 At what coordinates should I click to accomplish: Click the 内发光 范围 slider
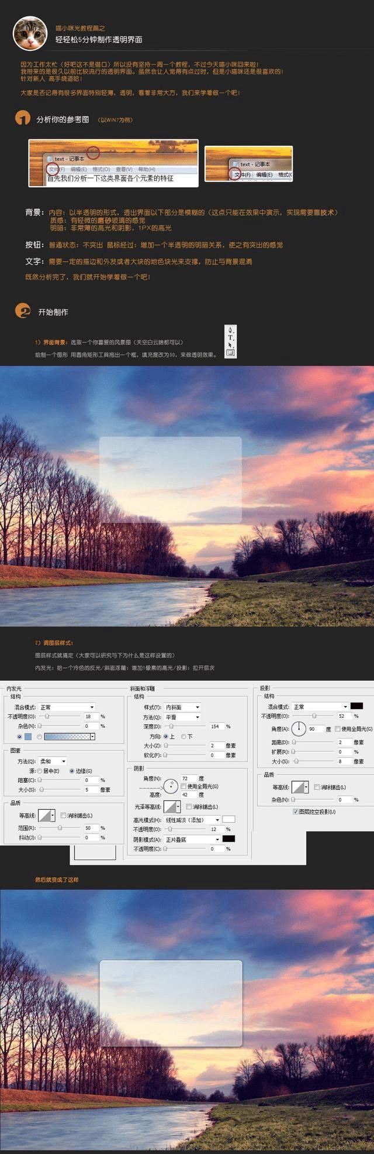coord(60,828)
